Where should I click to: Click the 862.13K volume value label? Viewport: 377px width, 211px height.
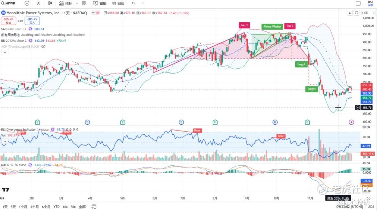pos(368,154)
